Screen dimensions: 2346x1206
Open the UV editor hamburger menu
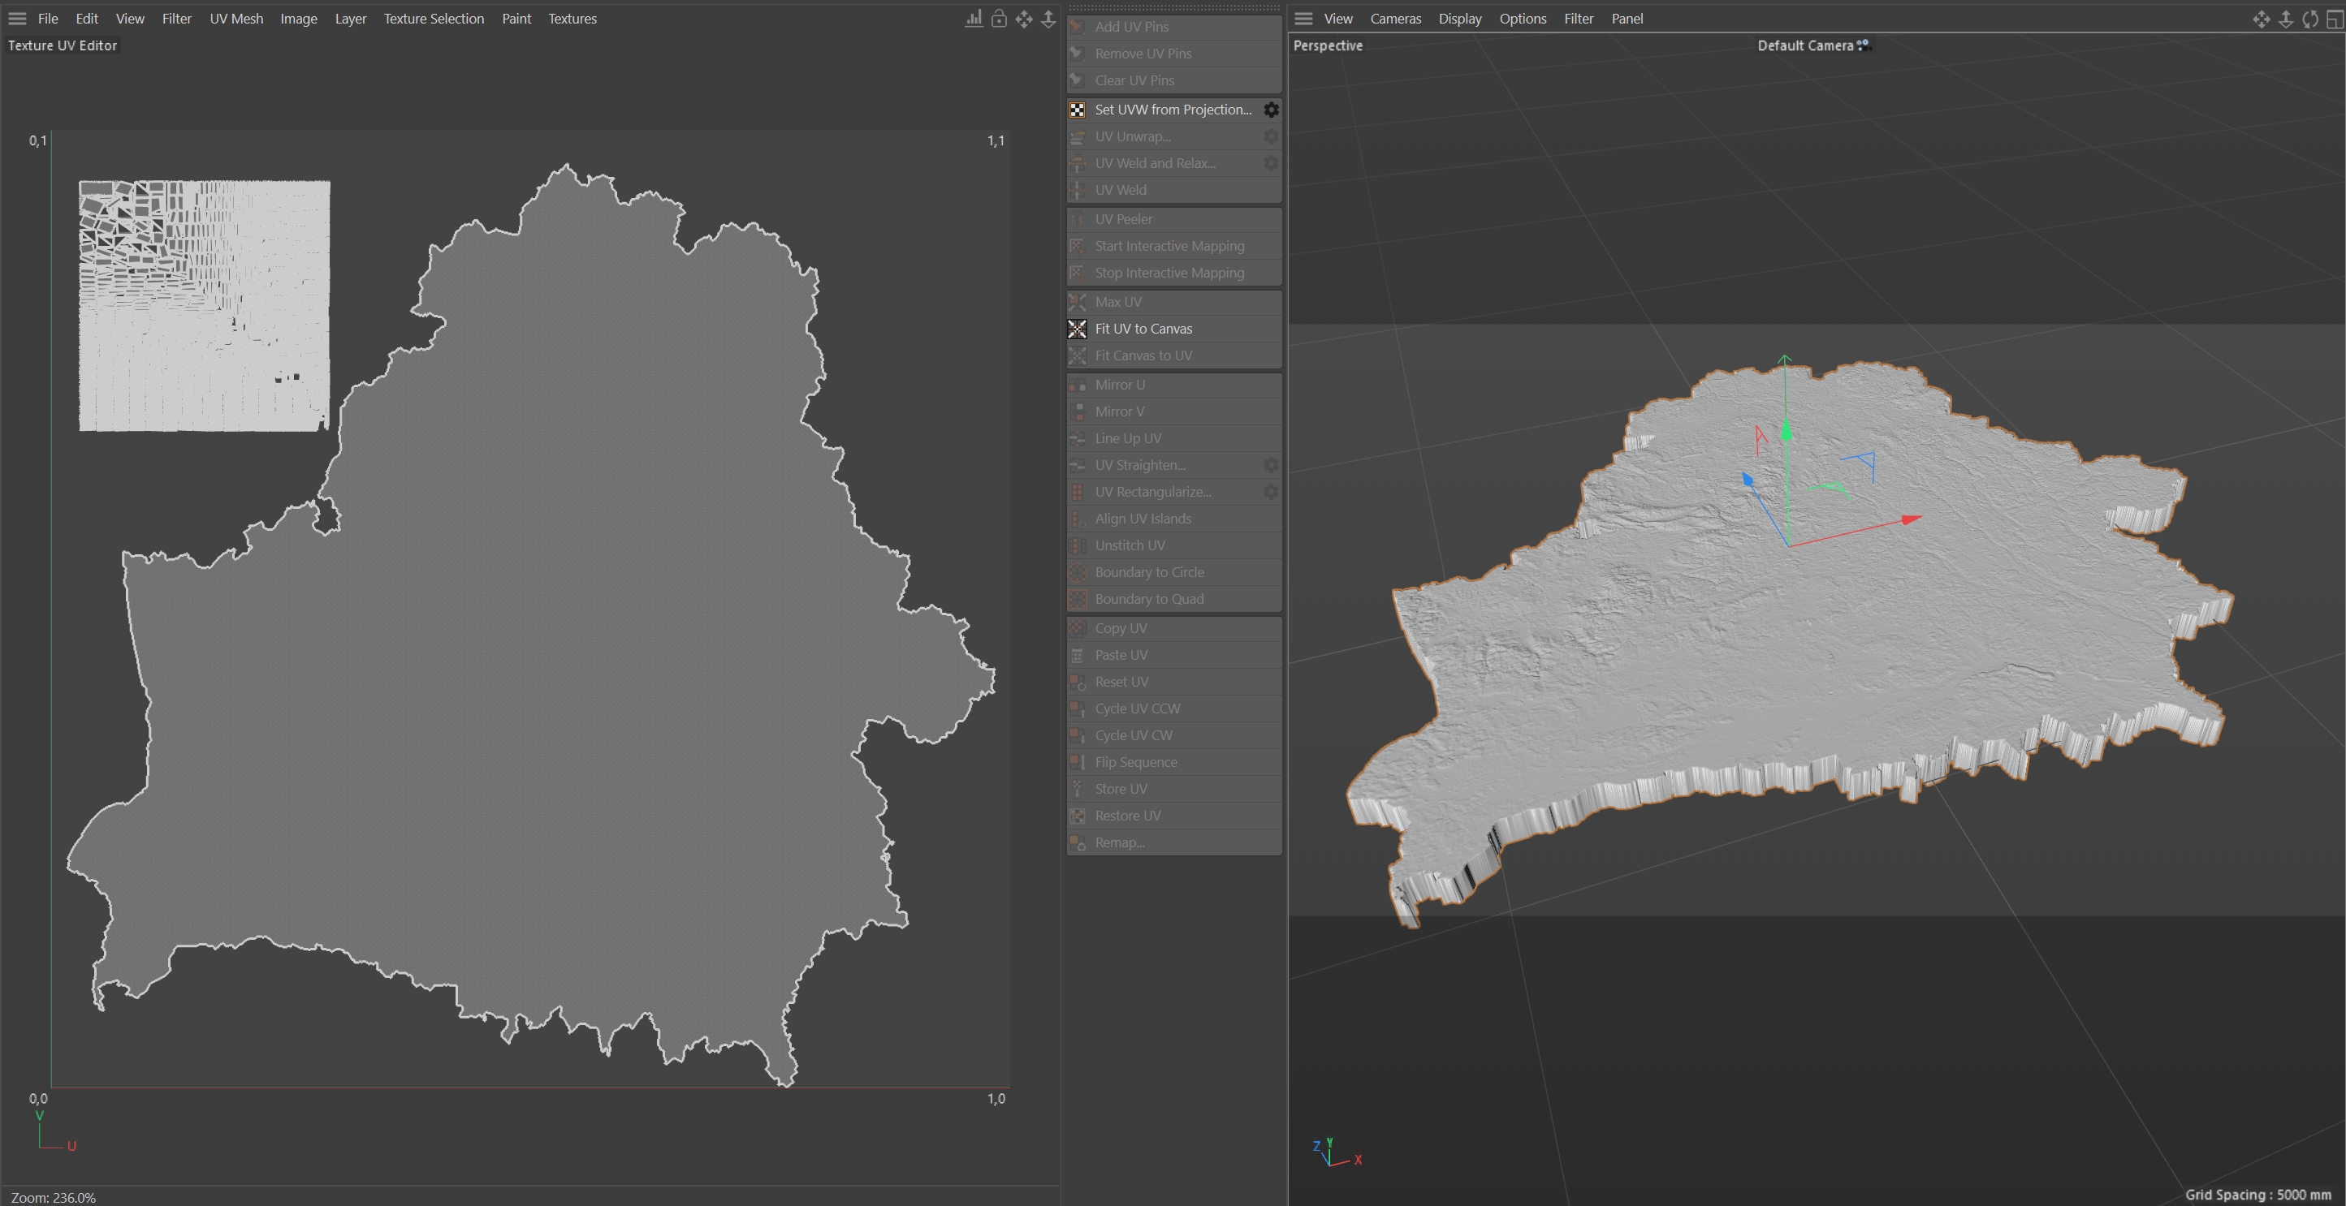click(x=17, y=18)
